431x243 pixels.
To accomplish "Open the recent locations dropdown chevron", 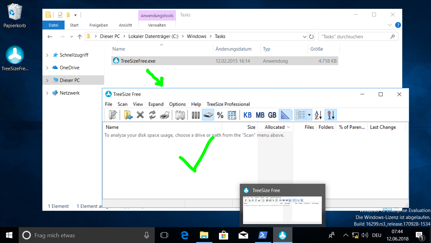I will click(x=72, y=37).
